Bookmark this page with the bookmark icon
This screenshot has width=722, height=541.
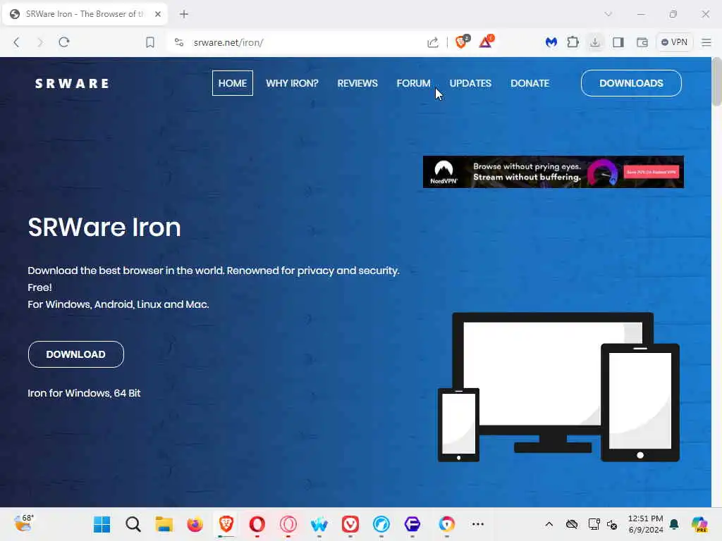tap(150, 42)
